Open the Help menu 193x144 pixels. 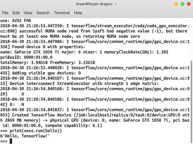[x=78, y=13]
